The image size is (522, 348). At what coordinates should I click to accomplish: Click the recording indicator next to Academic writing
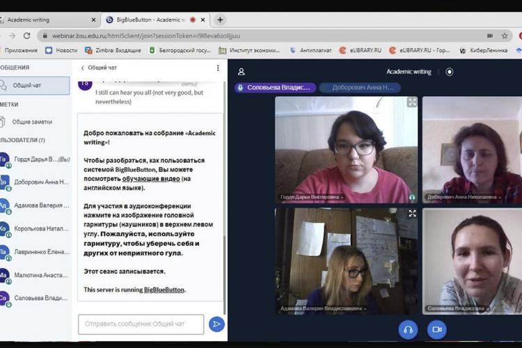449,72
